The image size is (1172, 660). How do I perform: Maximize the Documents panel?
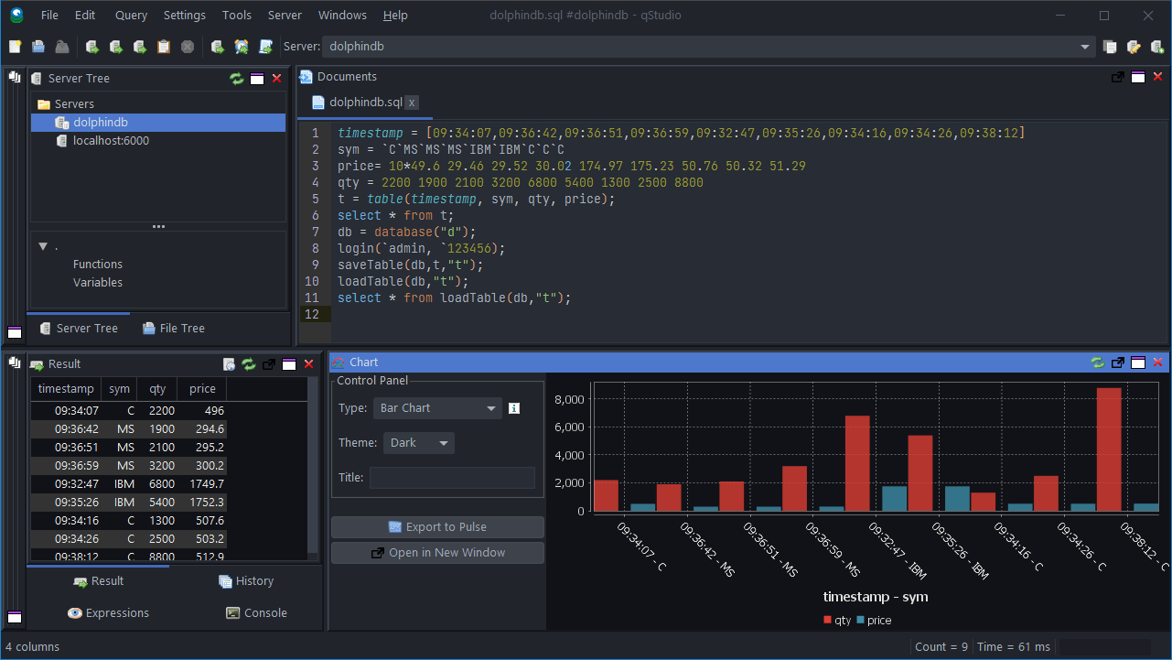[x=1137, y=77]
